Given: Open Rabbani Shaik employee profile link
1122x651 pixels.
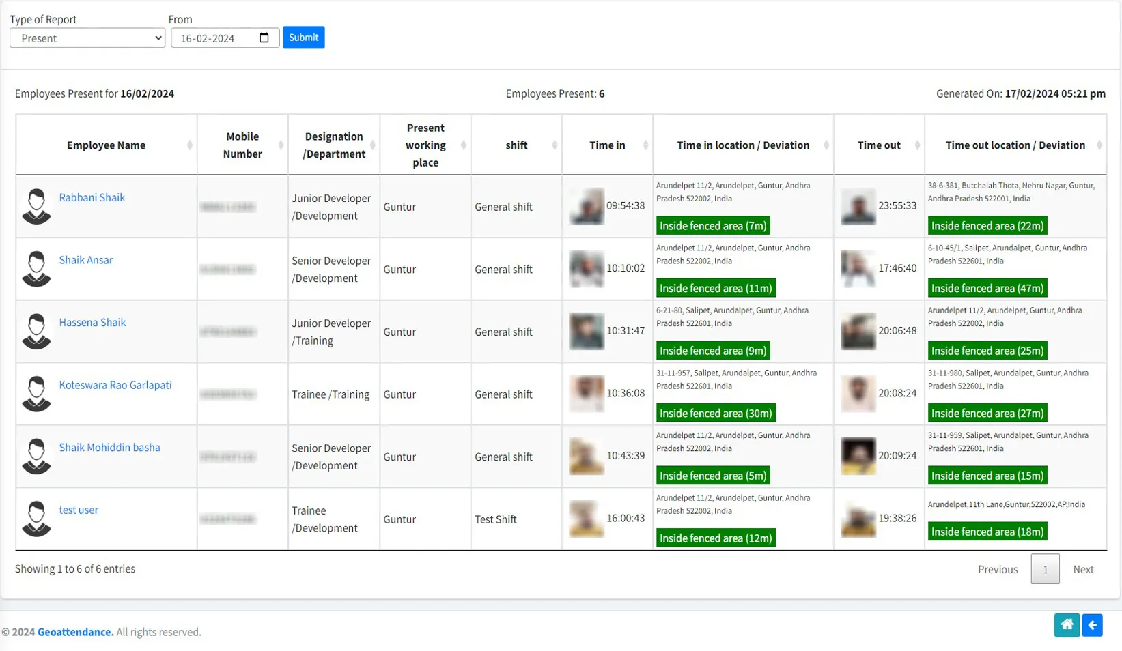Looking at the screenshot, I should click(x=92, y=197).
